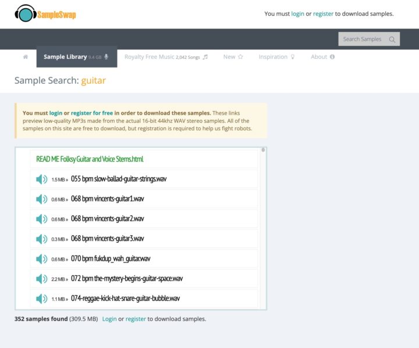Image resolution: width=419 pixels, height=348 pixels.
Task: Play preview of 072 bpm the-mystery-begins-guitar-space.wav
Action: pos(42,279)
